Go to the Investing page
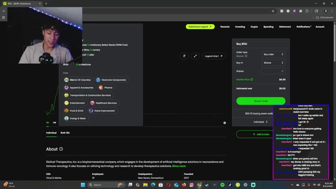 (240, 27)
